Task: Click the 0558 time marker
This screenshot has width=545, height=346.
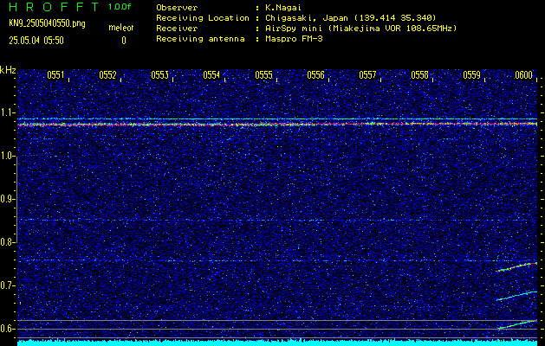Action: (420, 75)
